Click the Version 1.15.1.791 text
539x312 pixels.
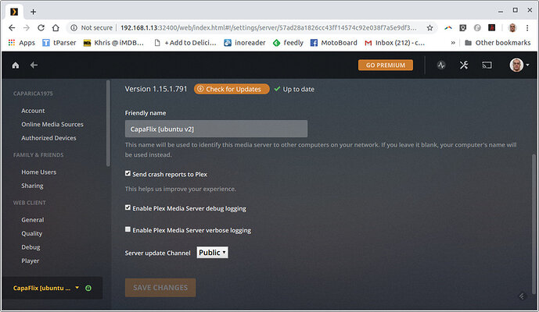coord(156,89)
